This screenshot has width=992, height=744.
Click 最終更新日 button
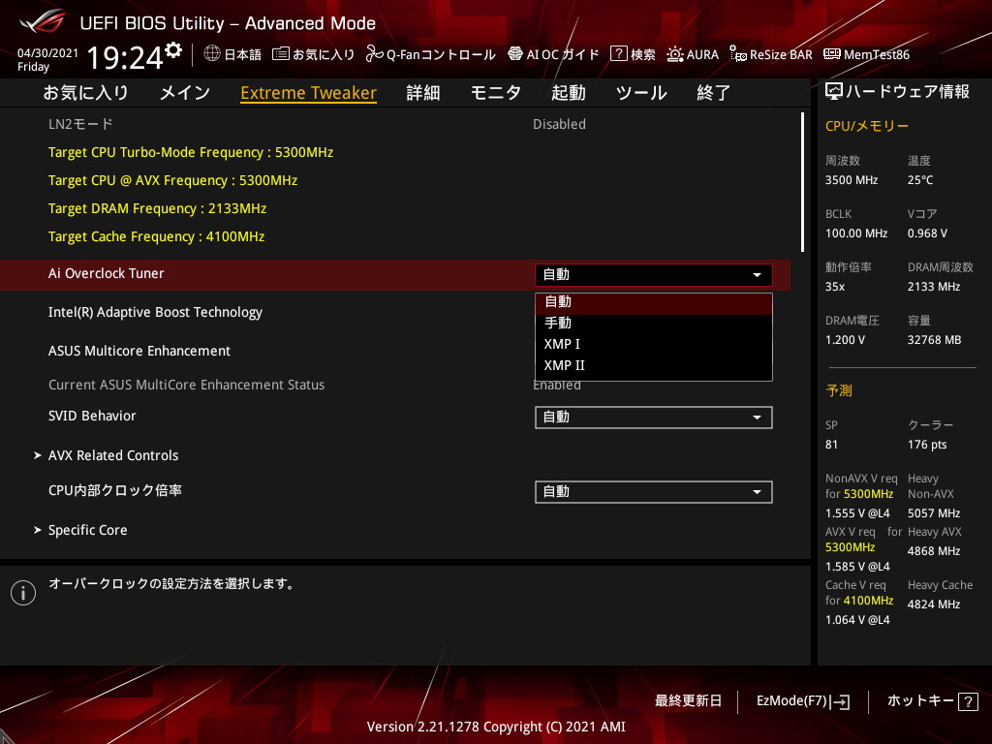pos(688,701)
